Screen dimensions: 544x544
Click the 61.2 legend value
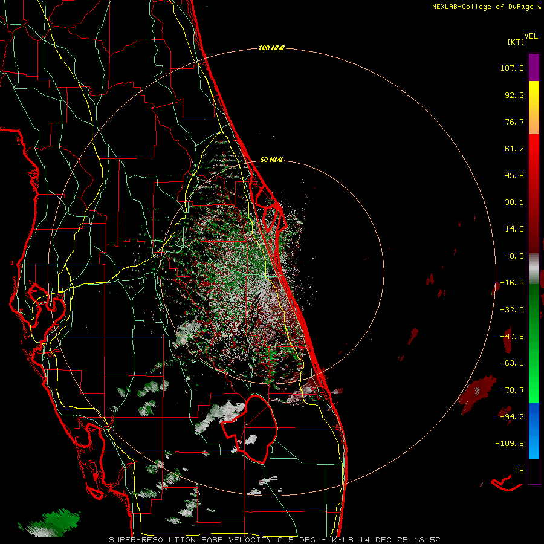click(514, 149)
